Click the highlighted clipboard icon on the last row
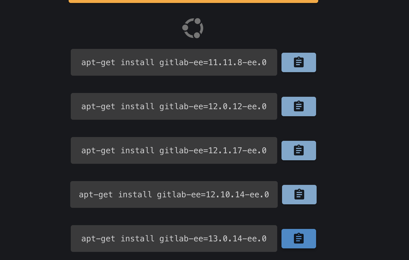The image size is (409, 260). 299,238
